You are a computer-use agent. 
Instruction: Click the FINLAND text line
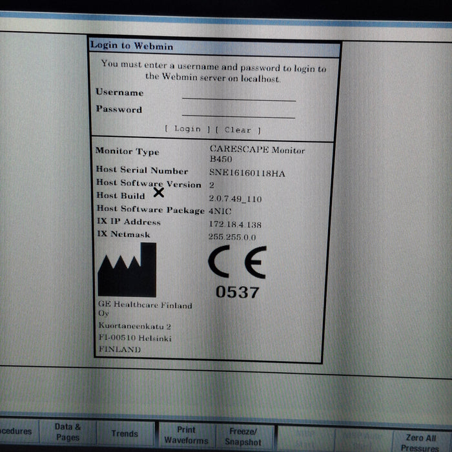point(119,349)
